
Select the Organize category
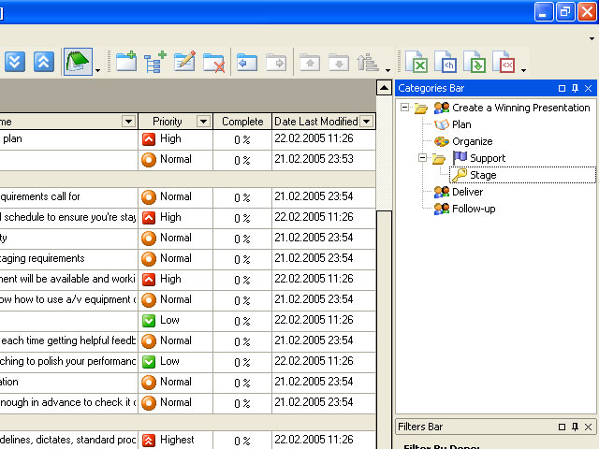tap(472, 141)
